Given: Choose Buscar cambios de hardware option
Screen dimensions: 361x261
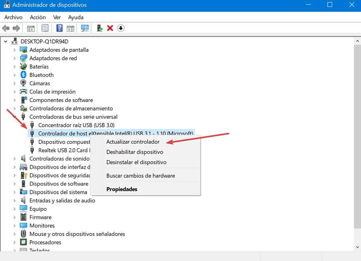Looking at the screenshot, I should tap(141, 175).
